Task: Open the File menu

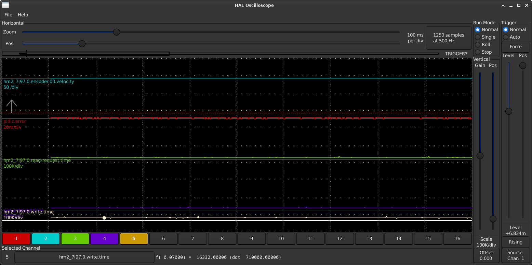Action: 8,15
